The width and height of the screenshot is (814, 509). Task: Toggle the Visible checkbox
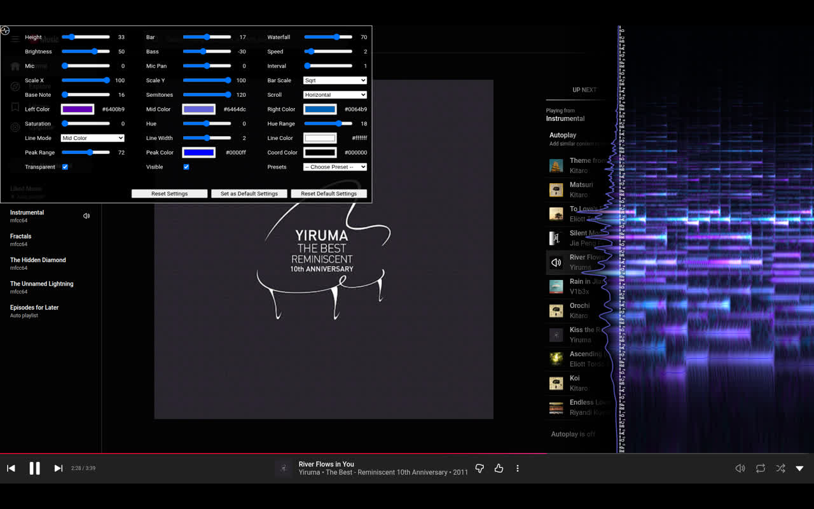point(186,167)
